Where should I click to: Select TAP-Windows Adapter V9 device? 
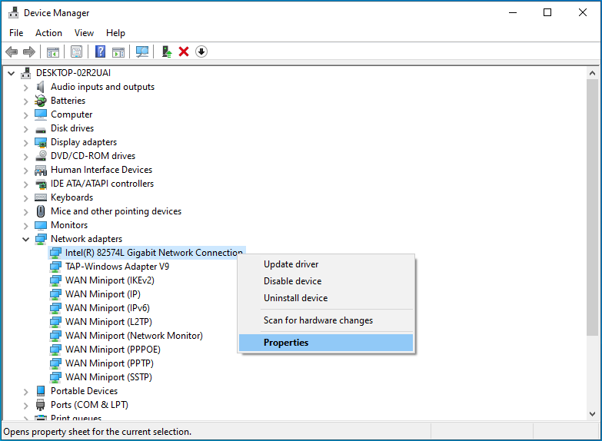pos(117,267)
